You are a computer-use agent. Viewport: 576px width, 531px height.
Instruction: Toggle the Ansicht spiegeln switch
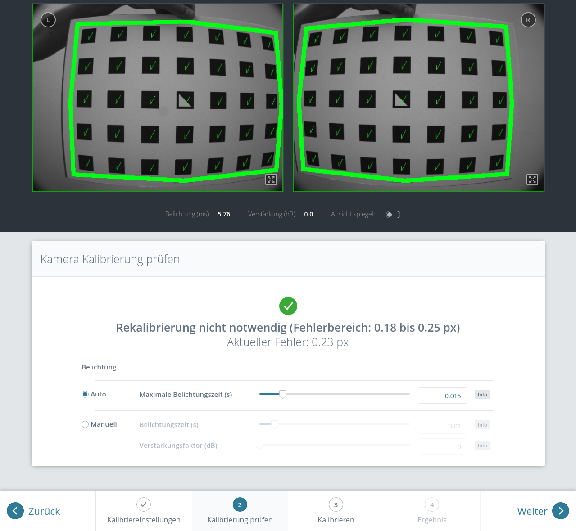393,215
